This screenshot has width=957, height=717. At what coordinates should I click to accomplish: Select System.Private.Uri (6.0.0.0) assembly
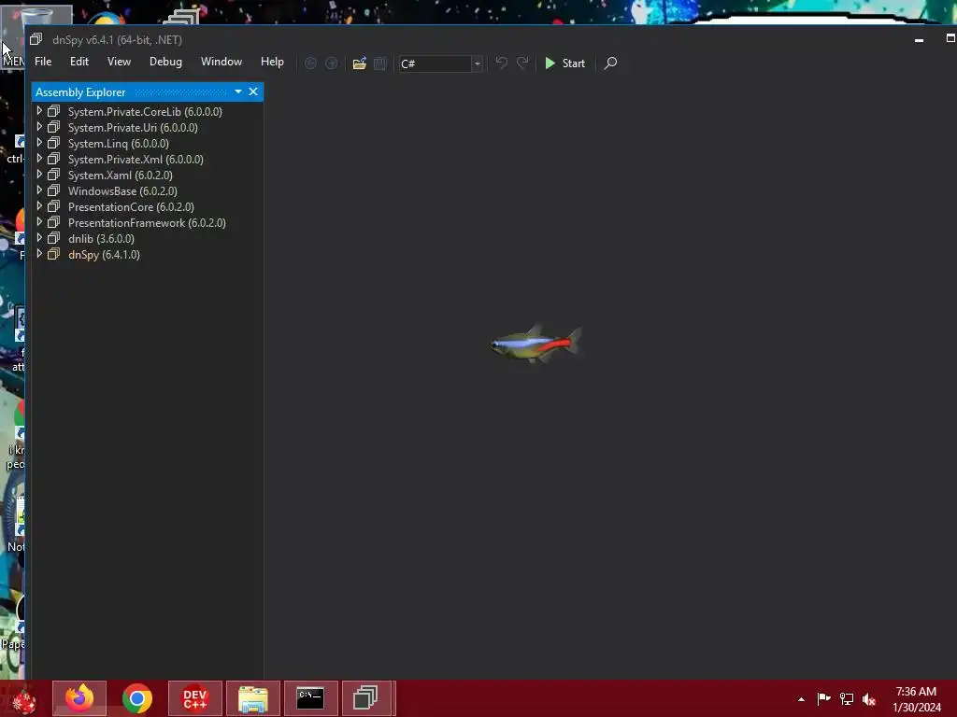coord(133,127)
